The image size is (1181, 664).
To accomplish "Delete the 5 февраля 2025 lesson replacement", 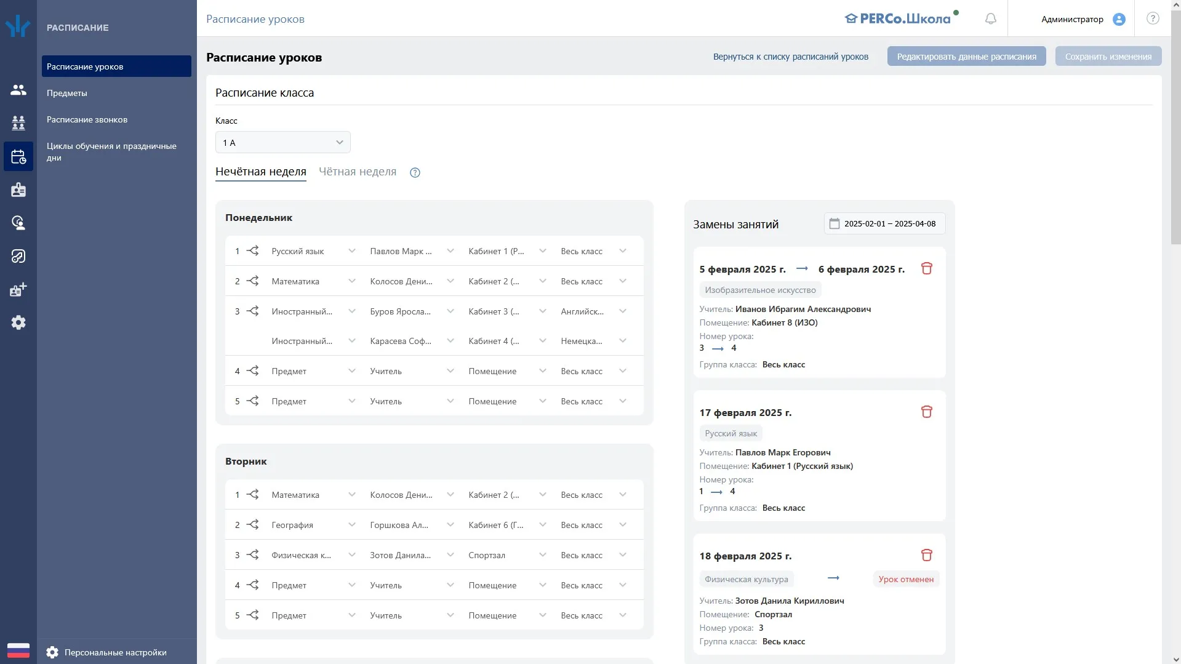I will pos(926,268).
